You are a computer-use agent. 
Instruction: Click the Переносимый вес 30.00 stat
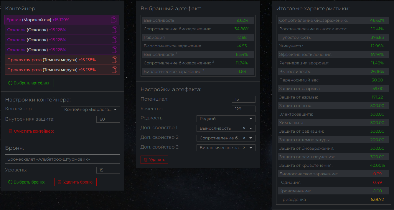334,80
